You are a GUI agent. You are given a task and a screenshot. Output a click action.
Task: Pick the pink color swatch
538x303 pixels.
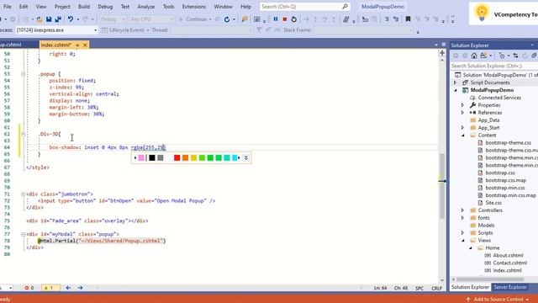[x=141, y=157]
